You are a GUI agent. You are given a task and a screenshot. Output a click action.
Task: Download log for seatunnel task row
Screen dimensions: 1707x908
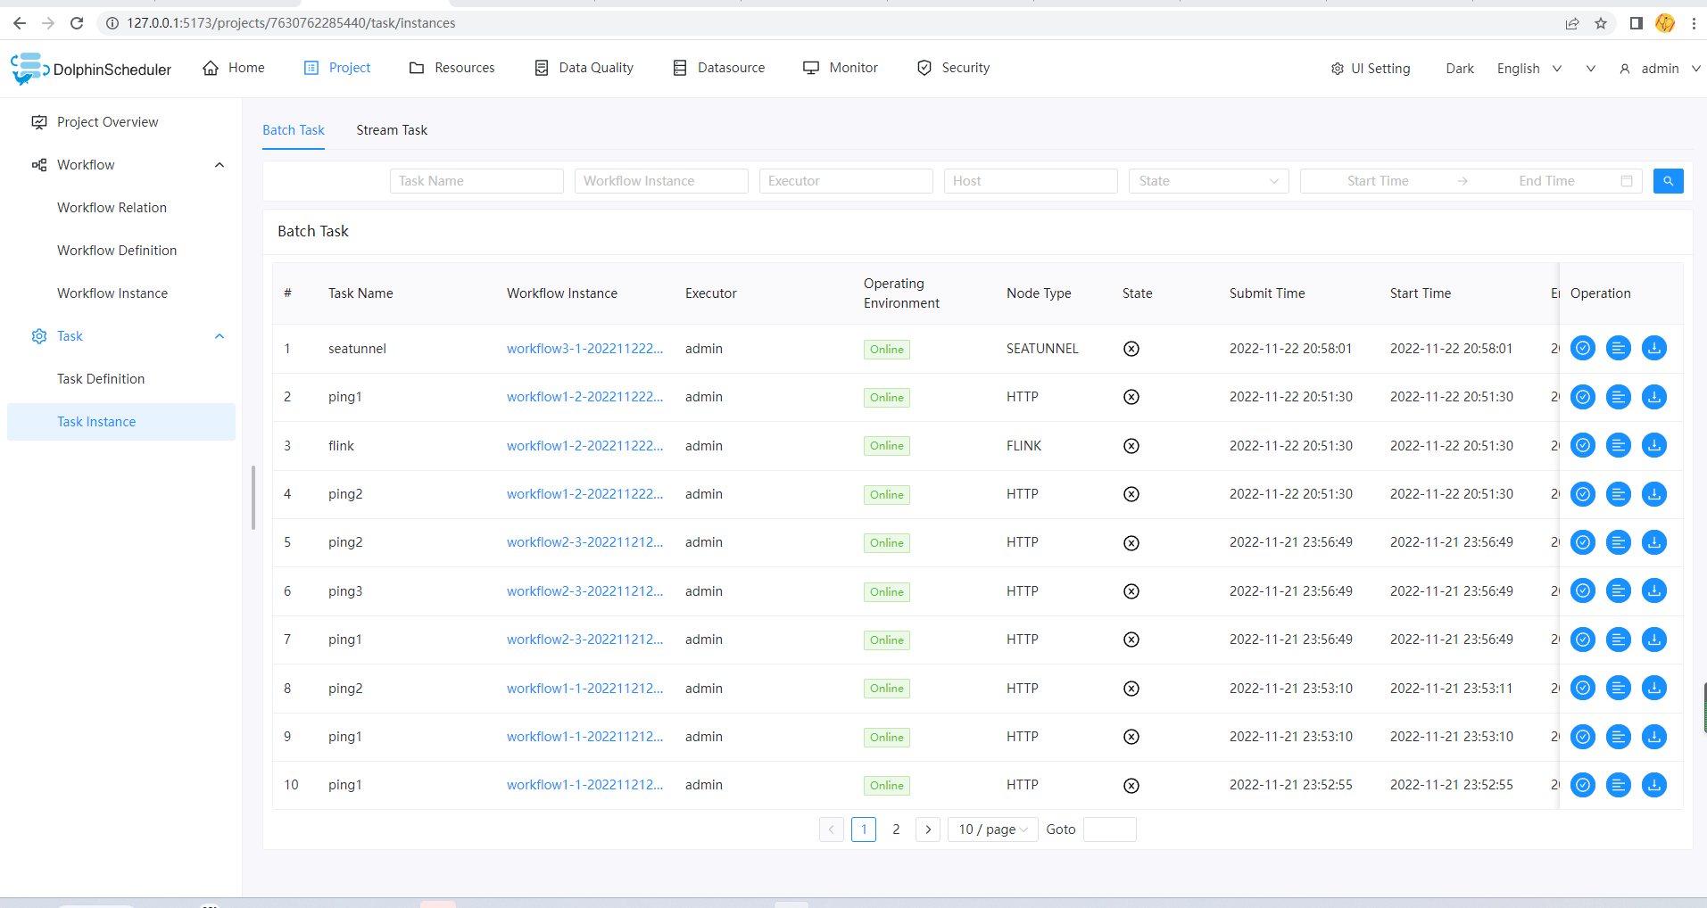coord(1654,348)
